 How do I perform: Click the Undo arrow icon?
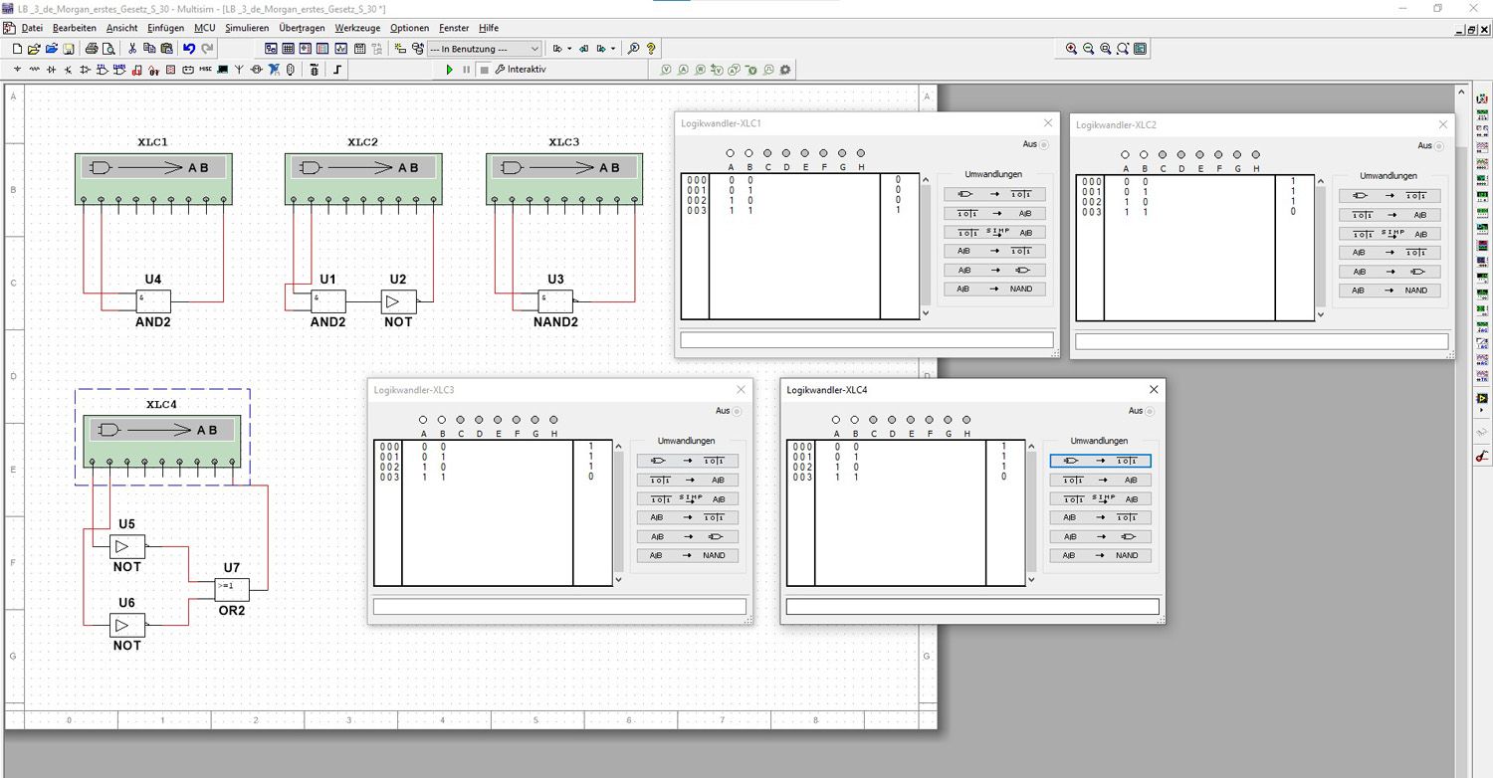[x=189, y=48]
